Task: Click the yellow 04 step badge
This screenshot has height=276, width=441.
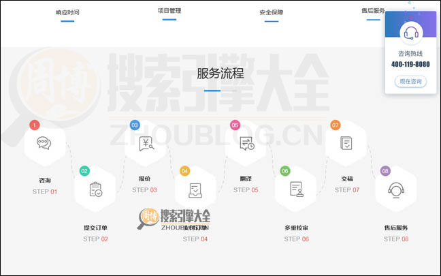Action: pos(185,170)
